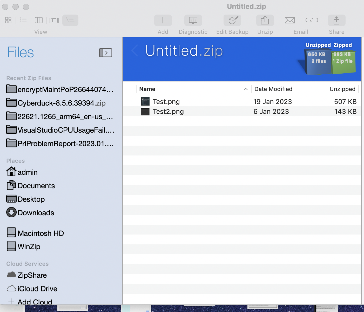This screenshot has width=364, height=312.
Task: Select the Test2.png file row
Action: (242, 111)
